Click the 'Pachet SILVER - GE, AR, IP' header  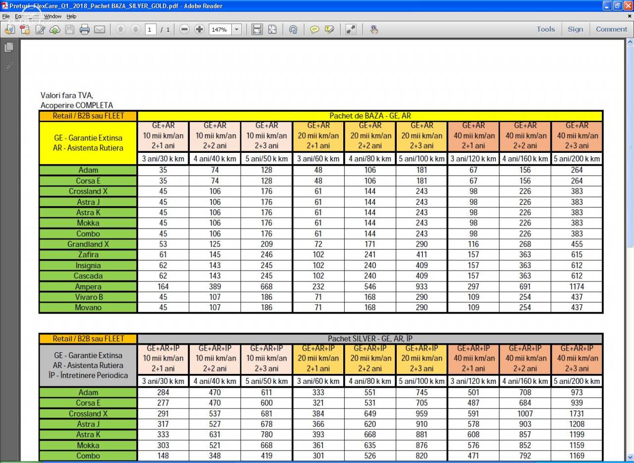pyautogui.click(x=370, y=339)
